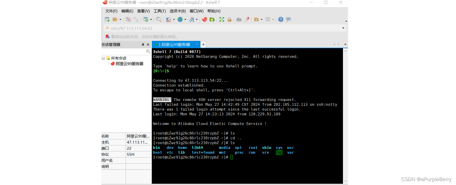Image resolution: width=456 pixels, height=185 pixels.
Task: Add a new tab with plus button
Action: pos(203,45)
